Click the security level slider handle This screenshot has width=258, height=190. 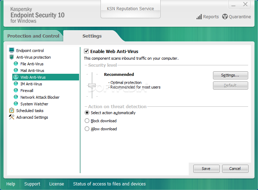pyautogui.click(x=92, y=85)
